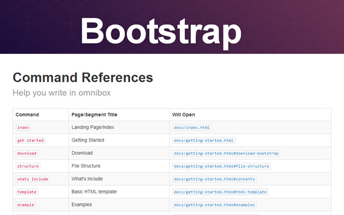Viewport: 344px width, 215px height.
Task: Click the getting-started.html#file-structure path
Action: (221, 166)
